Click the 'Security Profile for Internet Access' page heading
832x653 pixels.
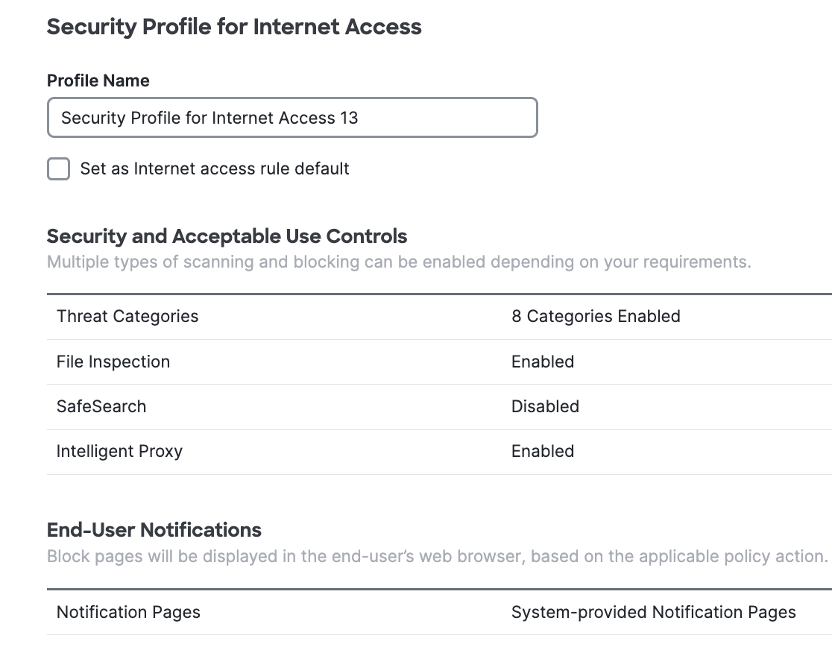coord(234,27)
